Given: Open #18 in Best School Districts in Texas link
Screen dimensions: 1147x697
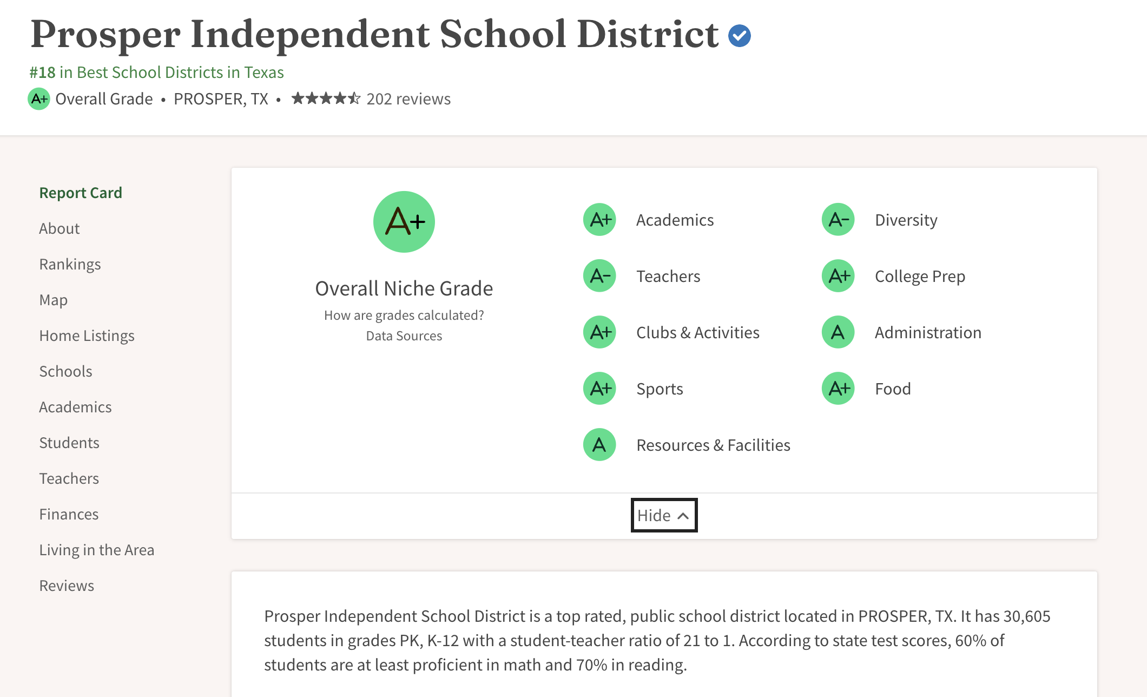Looking at the screenshot, I should pyautogui.click(x=156, y=72).
